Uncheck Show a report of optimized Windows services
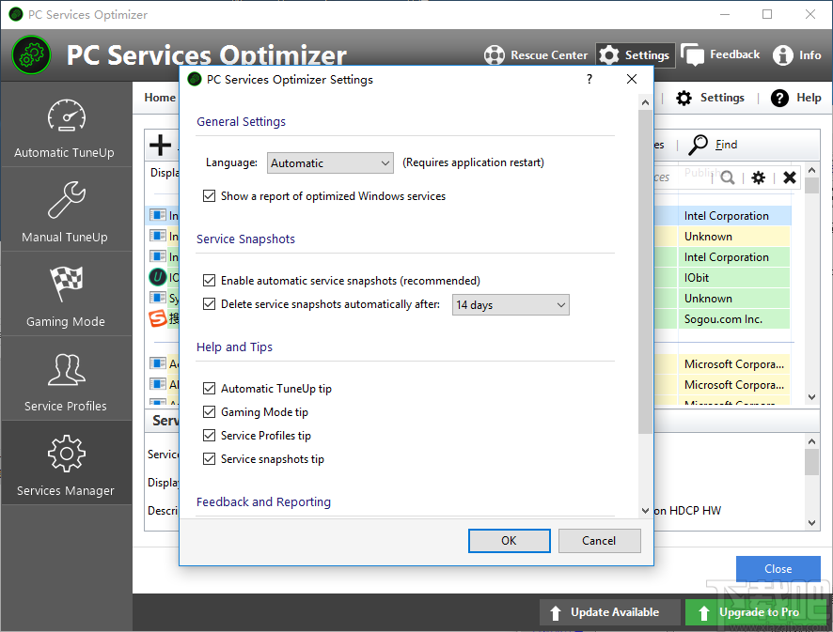 [209, 195]
